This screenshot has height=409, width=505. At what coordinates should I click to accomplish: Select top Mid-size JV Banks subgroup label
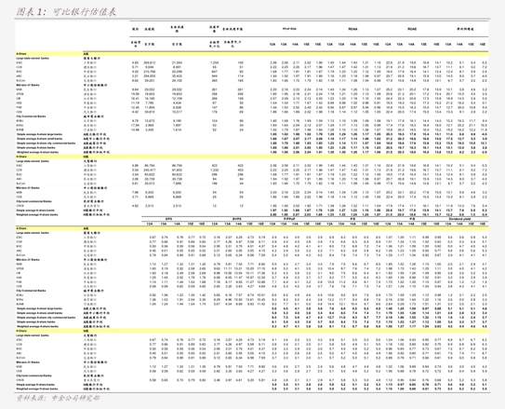(28, 85)
